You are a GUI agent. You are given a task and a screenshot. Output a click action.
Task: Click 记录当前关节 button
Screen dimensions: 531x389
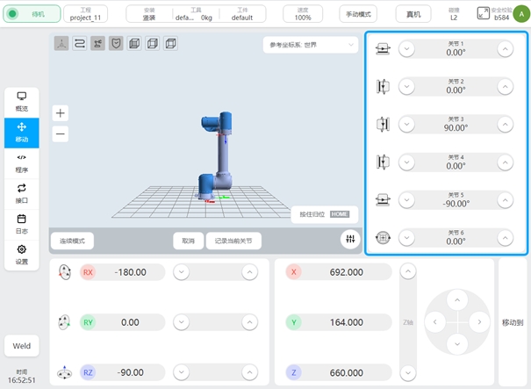[x=233, y=241]
